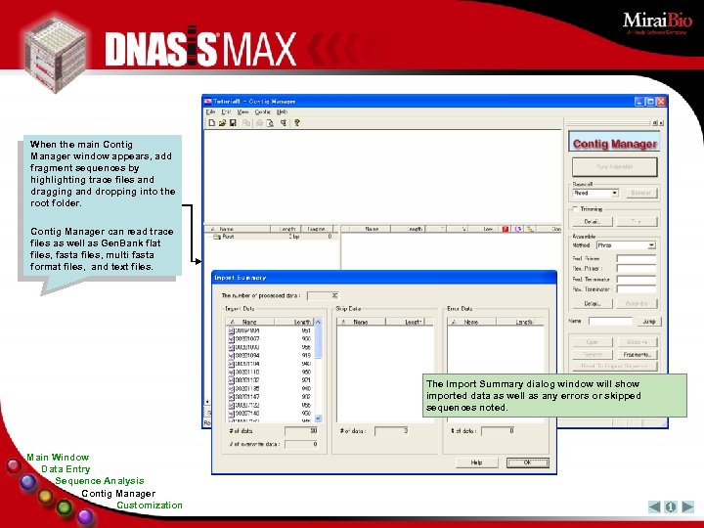Click the Rev. Primer input field
The width and height of the screenshot is (704, 528).
pos(637,269)
